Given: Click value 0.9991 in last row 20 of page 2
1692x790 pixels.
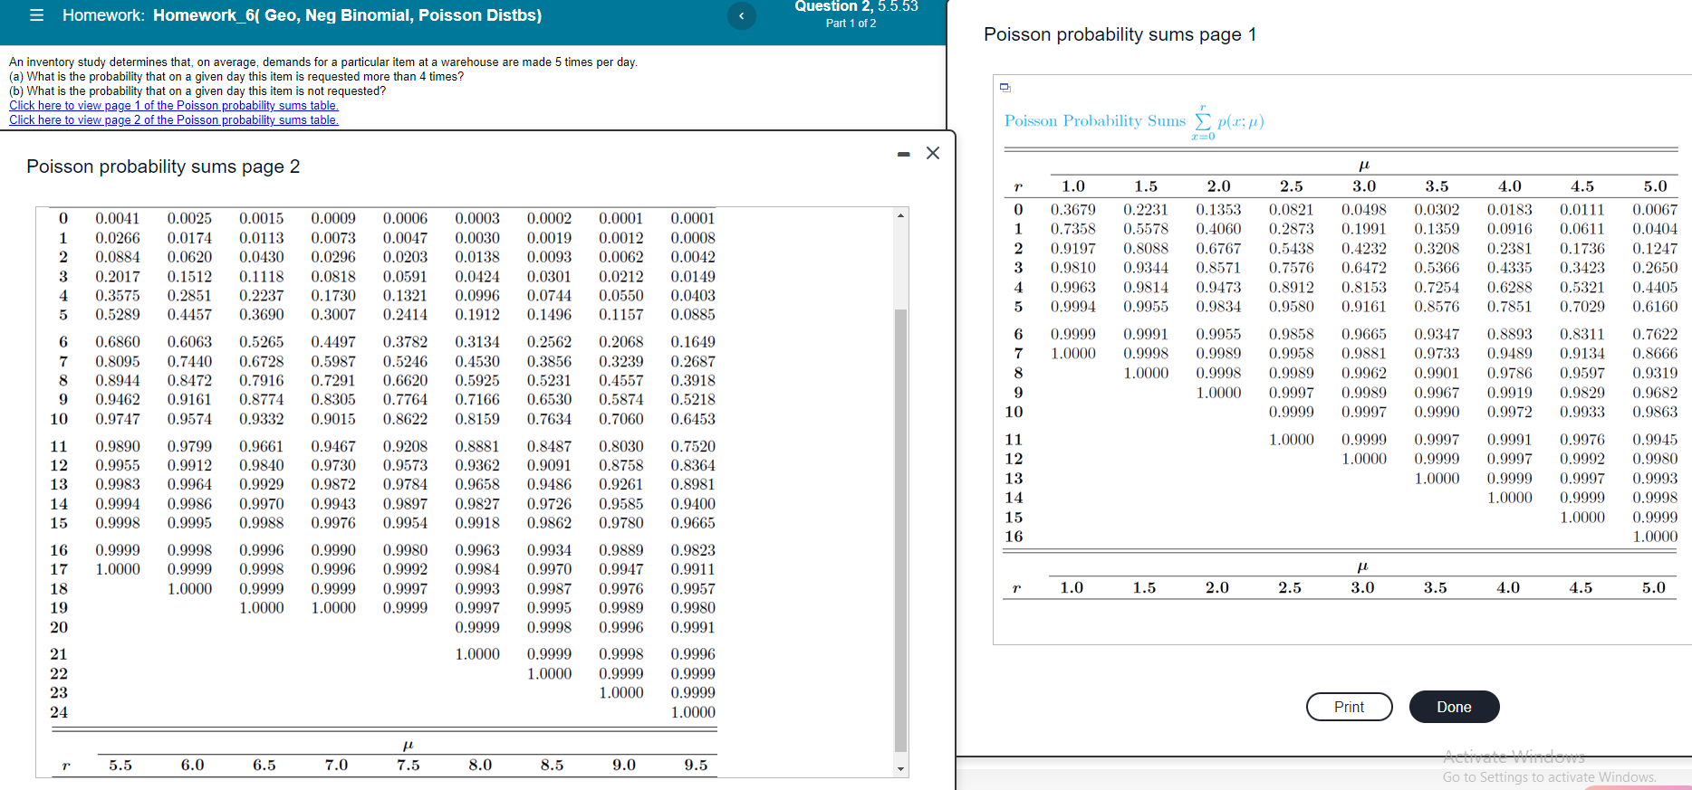Looking at the screenshot, I should [x=693, y=627].
